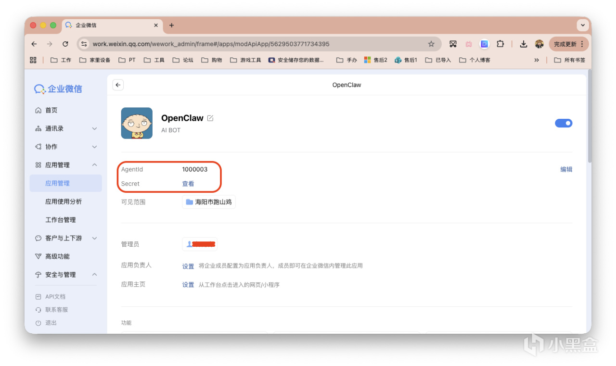Click 设置 next to 应用负责人
The width and height of the screenshot is (616, 366).
coord(188,266)
